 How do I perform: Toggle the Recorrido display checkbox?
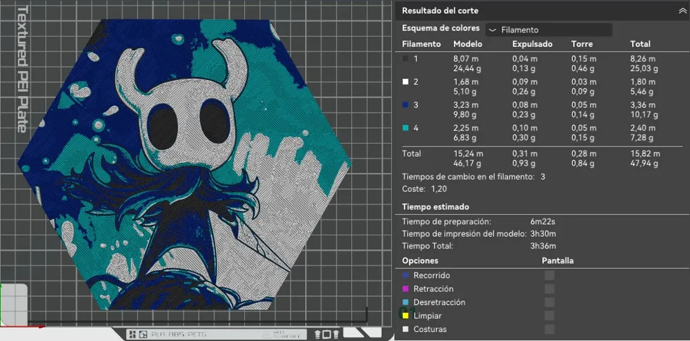pyautogui.click(x=549, y=275)
